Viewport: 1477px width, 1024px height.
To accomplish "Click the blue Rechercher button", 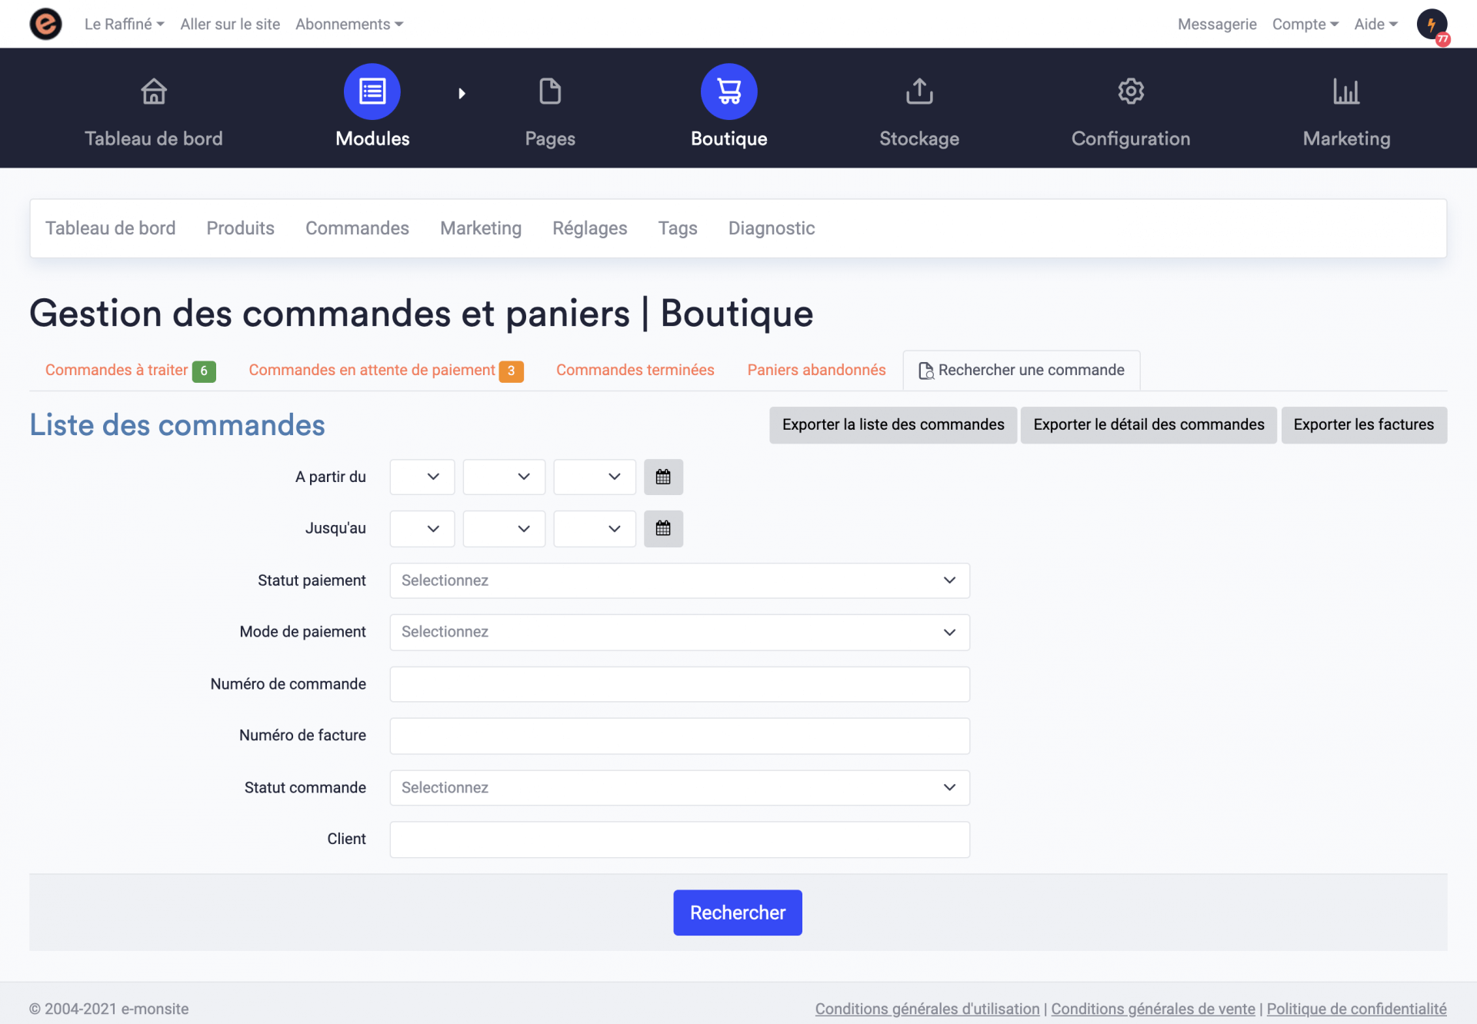I will click(738, 913).
